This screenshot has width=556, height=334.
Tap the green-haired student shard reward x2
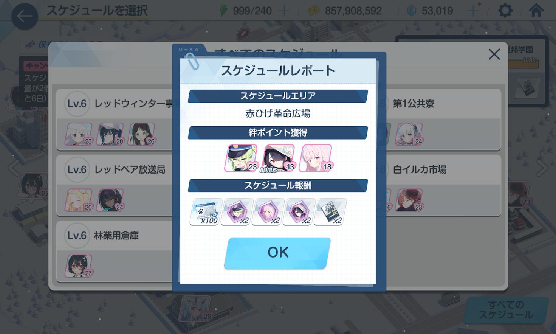[x=237, y=212]
